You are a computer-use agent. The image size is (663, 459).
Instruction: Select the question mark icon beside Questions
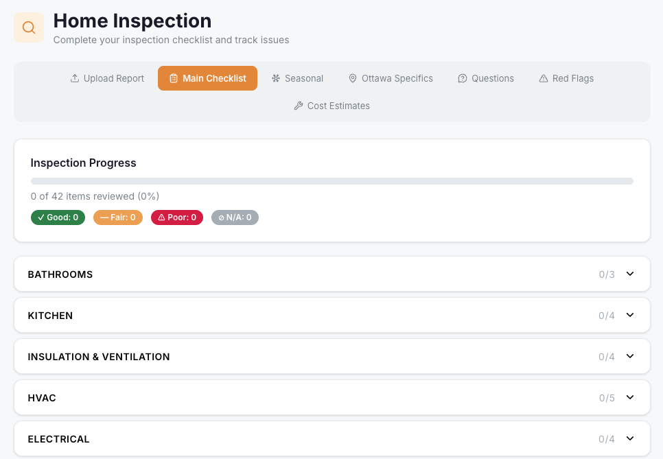463,78
